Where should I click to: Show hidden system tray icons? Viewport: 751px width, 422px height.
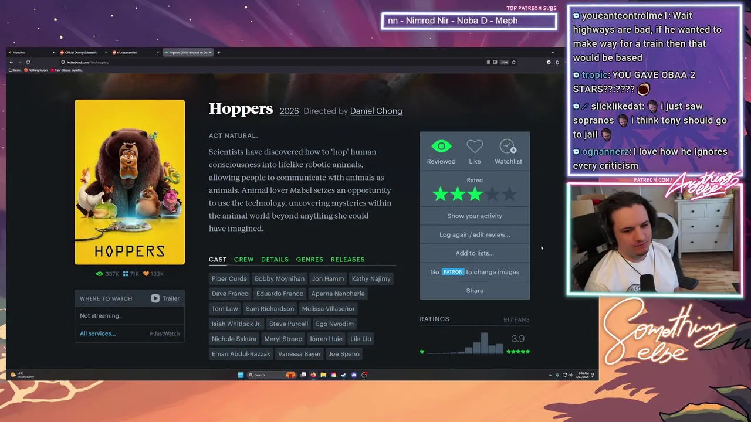[550, 375]
